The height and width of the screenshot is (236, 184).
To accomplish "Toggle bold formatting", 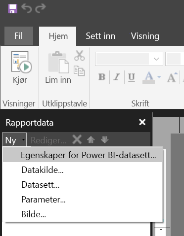I will [102, 77].
